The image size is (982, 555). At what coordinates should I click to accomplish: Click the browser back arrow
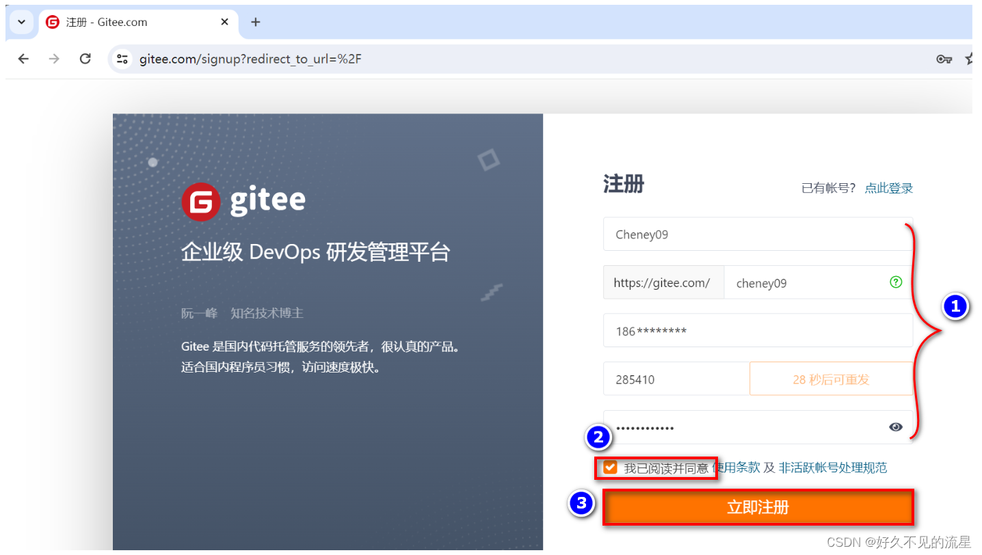pos(23,59)
